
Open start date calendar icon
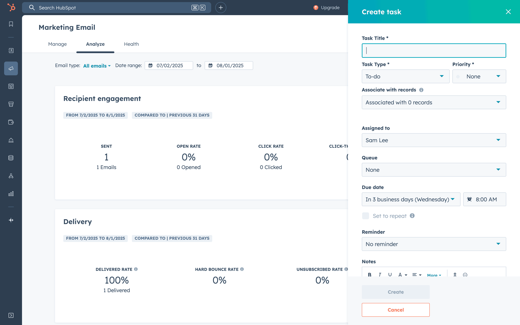151,66
